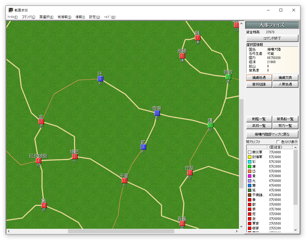Click the red 世后 castle marker
The image size is (306, 240).
190,173
